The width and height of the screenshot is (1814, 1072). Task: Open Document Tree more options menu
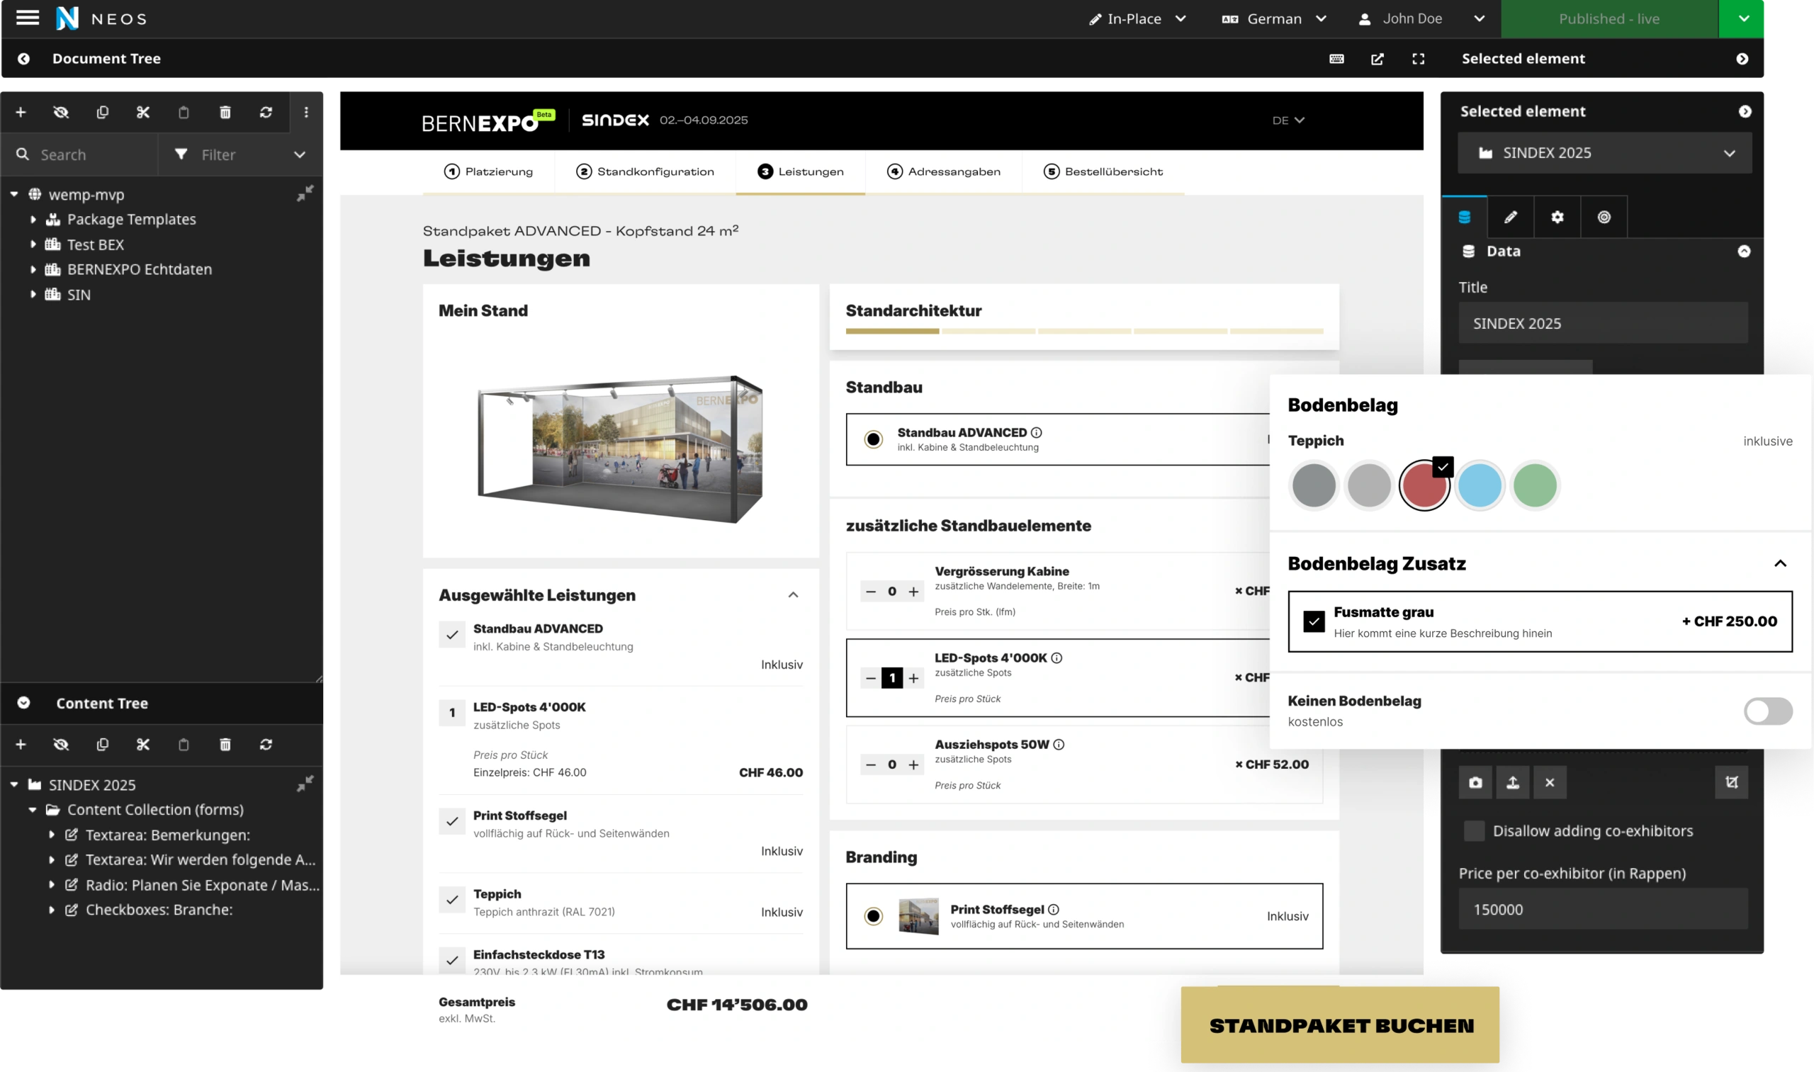(306, 112)
